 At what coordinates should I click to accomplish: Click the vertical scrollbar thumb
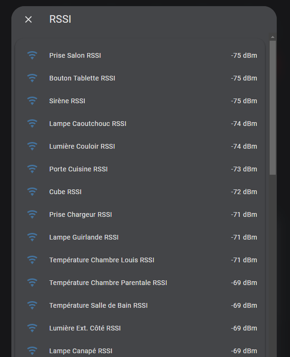(x=272, y=107)
